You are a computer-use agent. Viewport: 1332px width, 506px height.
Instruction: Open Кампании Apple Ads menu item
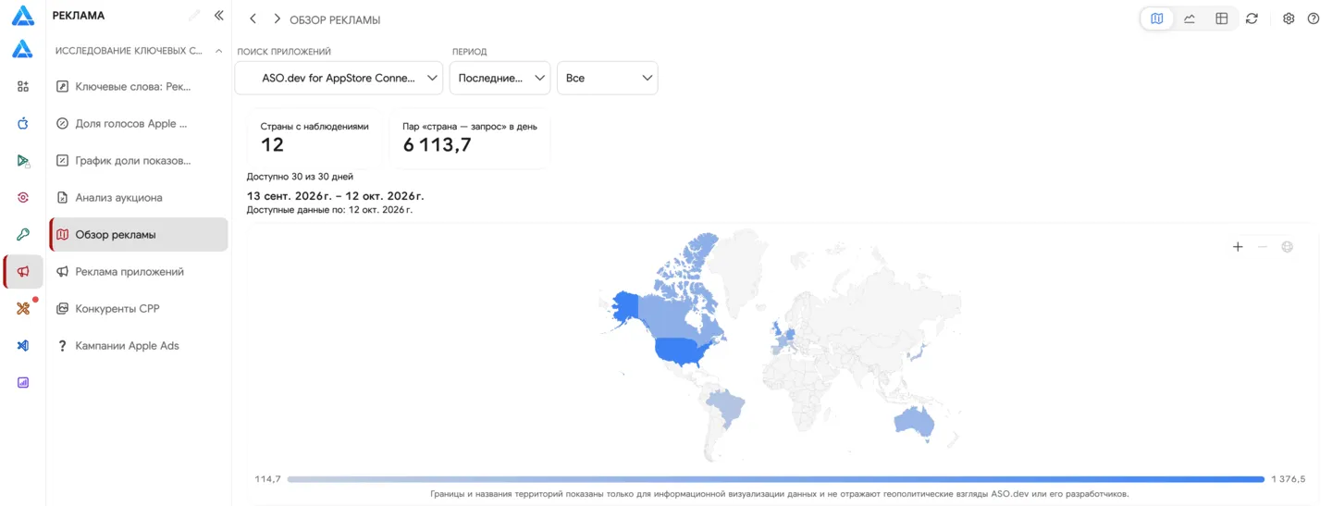pos(139,345)
